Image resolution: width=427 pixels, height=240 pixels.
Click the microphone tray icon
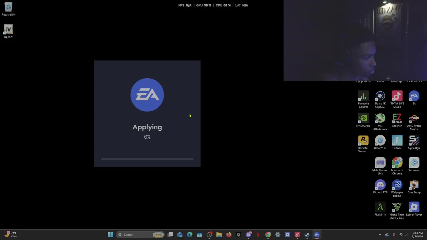(x=394, y=235)
